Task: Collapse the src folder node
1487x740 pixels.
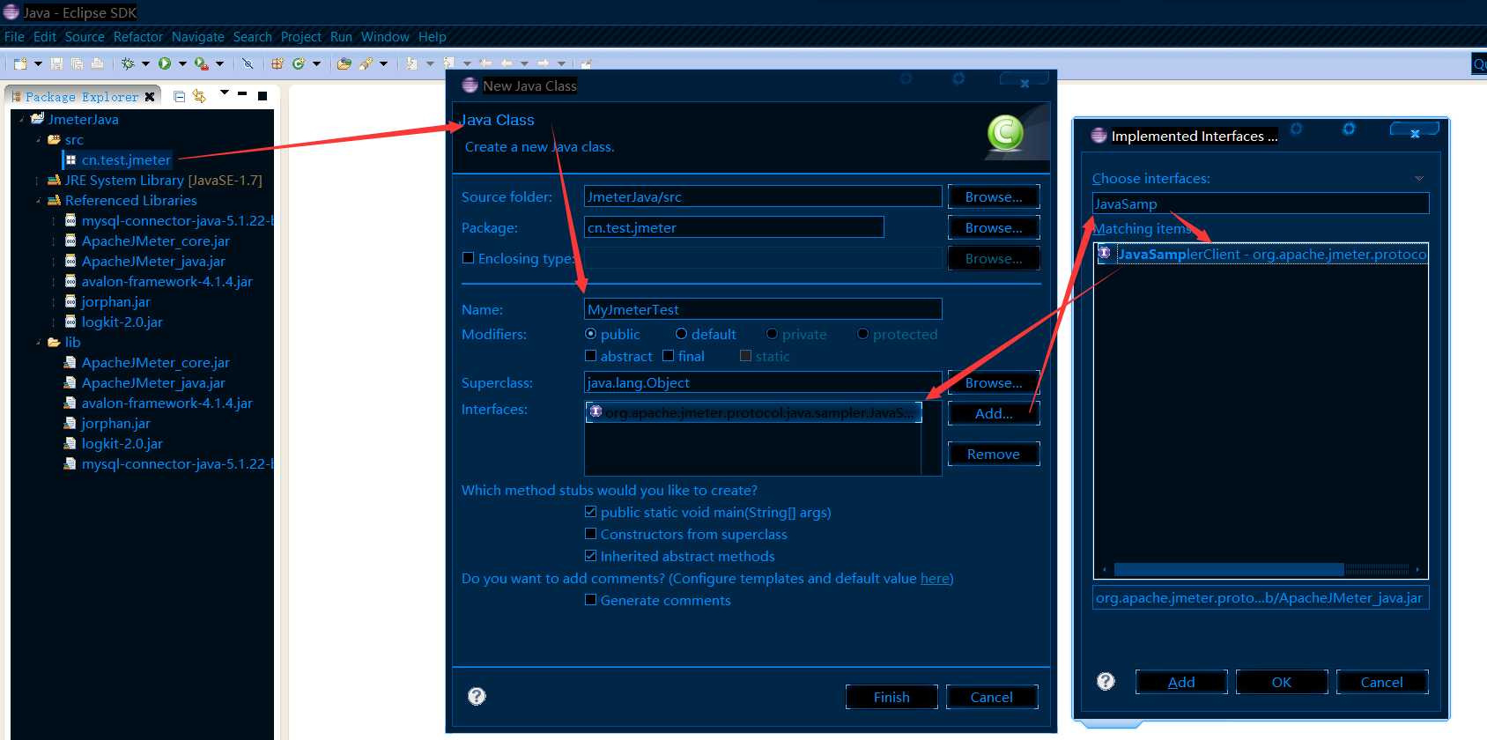Action: (x=38, y=139)
